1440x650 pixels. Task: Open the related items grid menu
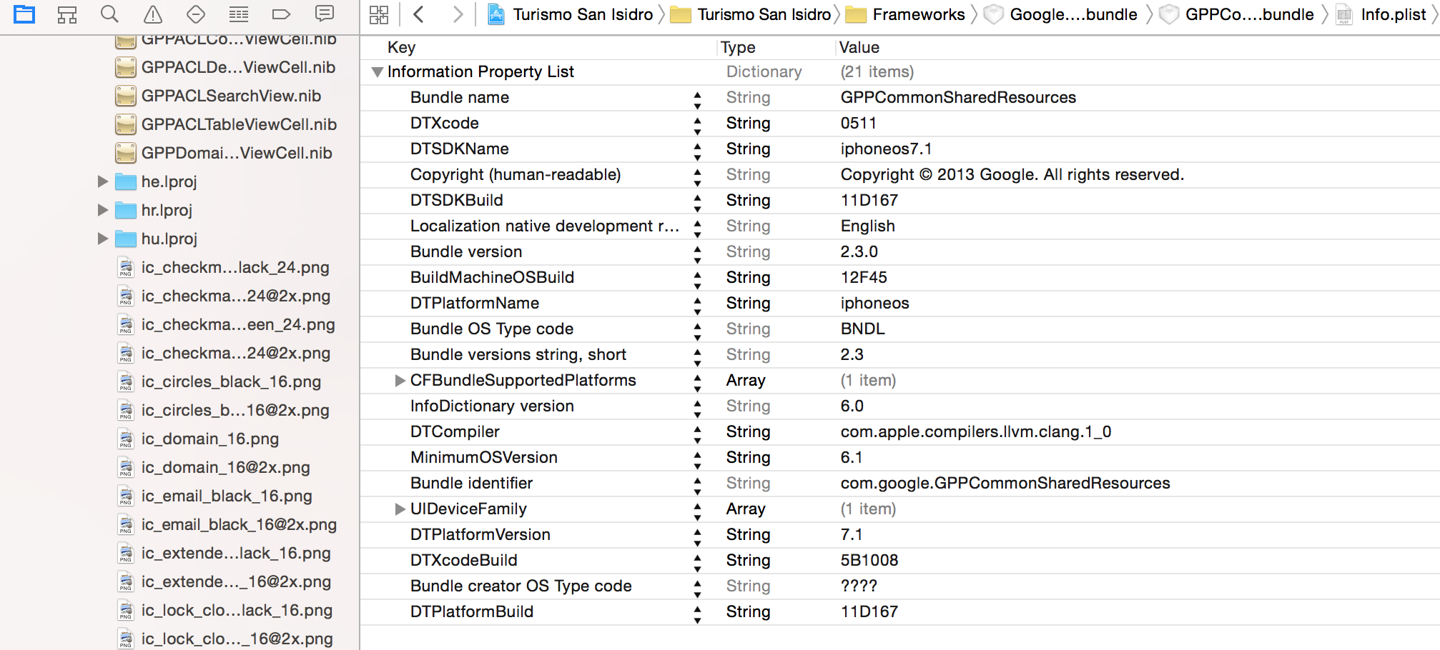click(379, 14)
